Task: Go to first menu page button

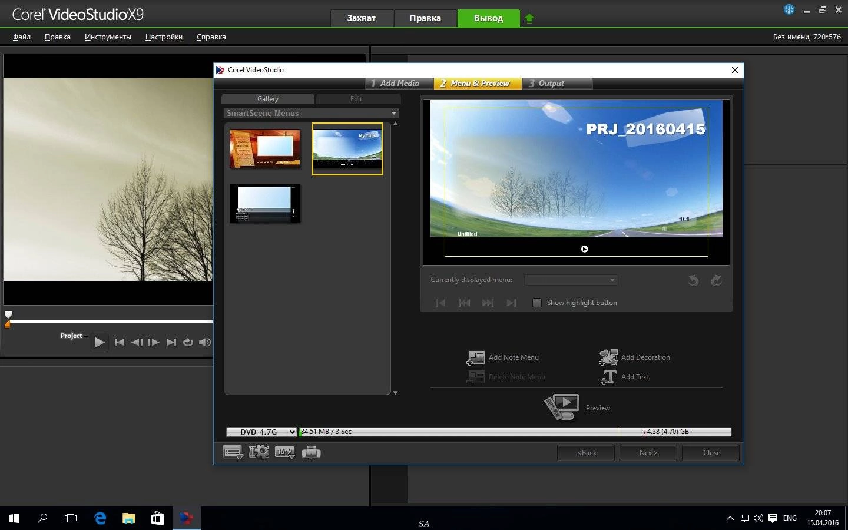Action: [x=440, y=303]
